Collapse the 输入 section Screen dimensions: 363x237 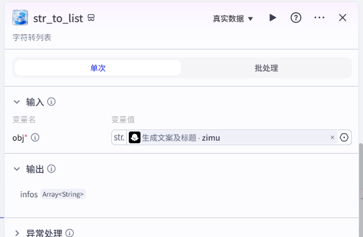pos(17,102)
